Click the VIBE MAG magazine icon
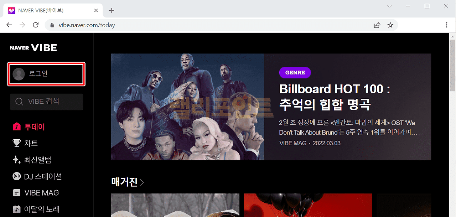The width and height of the screenshot is (456, 217). pos(16,193)
